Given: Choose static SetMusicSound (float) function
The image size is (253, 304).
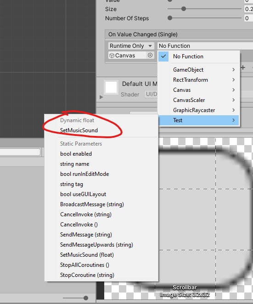Looking at the screenshot, I should 101,255.
